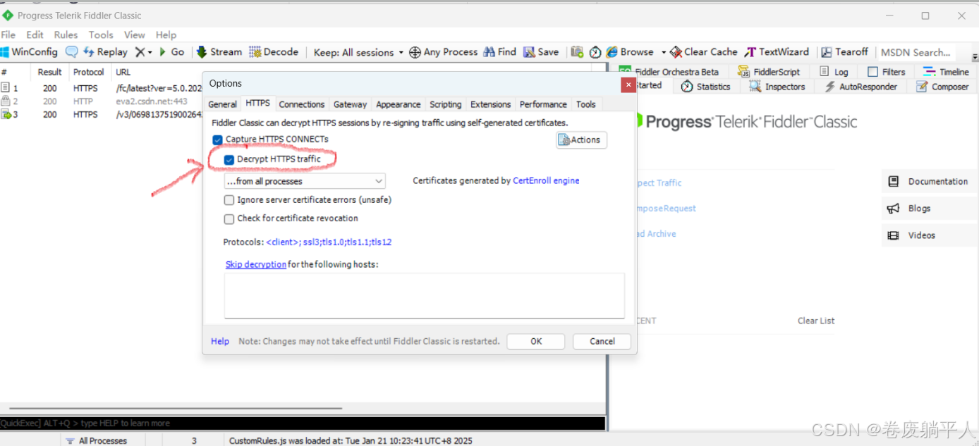Viewport: 979px width, 446px height.
Task: Open the Statistics tab
Action: click(x=706, y=87)
